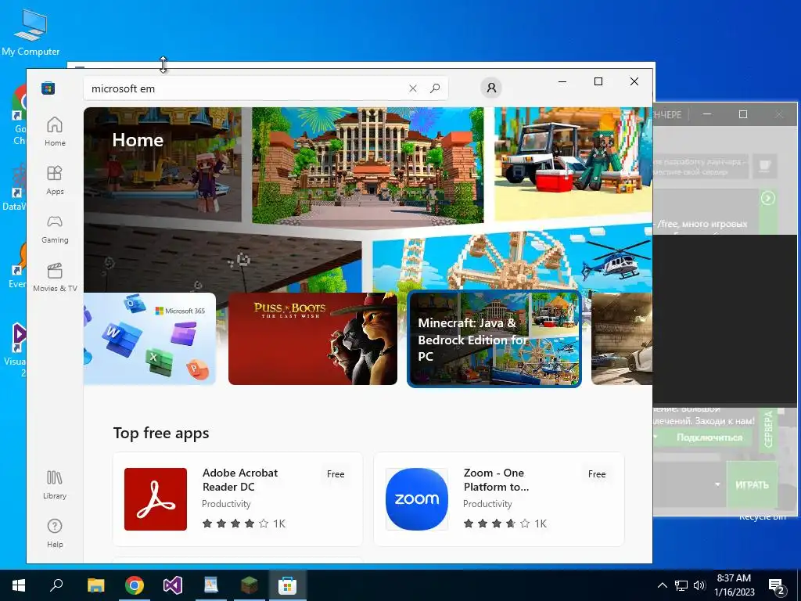Image resolution: width=801 pixels, height=601 pixels.
Task: Open the Microsoft 365 promo card
Action: coord(149,338)
